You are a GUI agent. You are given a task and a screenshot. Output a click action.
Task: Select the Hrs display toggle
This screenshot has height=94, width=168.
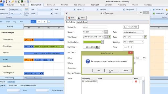[39, 22]
